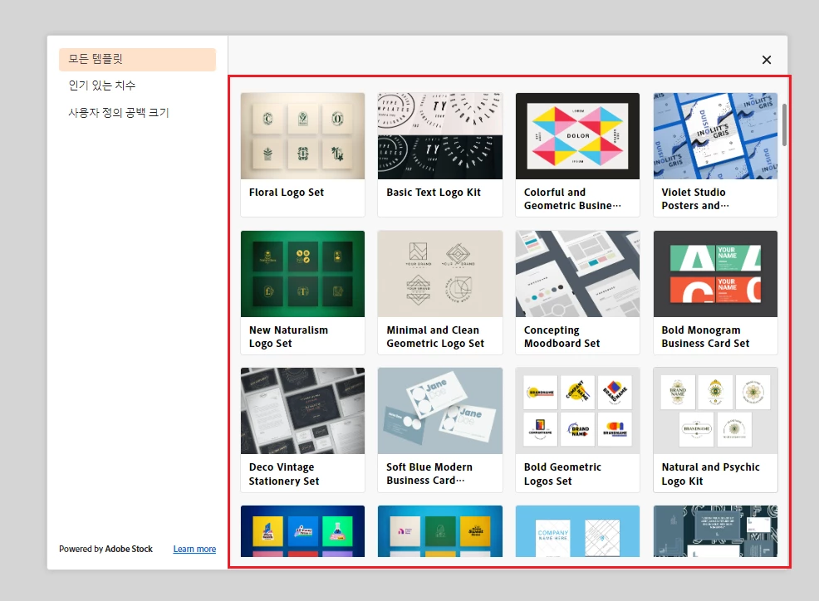Open the Colorful and Geometric Business thumbnail
The image size is (819, 601).
577,136
